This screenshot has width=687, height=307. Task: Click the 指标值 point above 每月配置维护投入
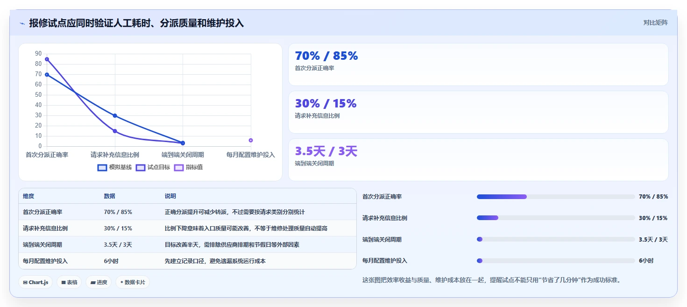(251, 140)
